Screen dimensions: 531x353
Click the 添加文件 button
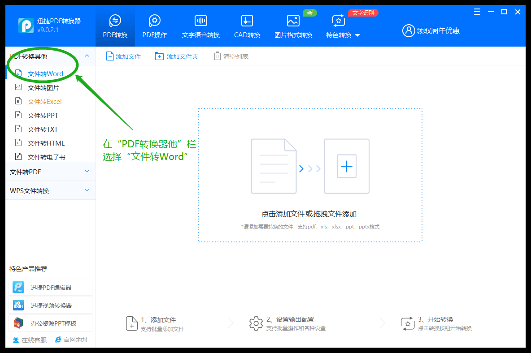pos(123,56)
